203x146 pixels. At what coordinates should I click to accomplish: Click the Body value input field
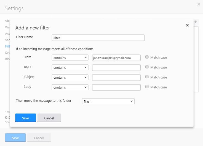pos(116,87)
